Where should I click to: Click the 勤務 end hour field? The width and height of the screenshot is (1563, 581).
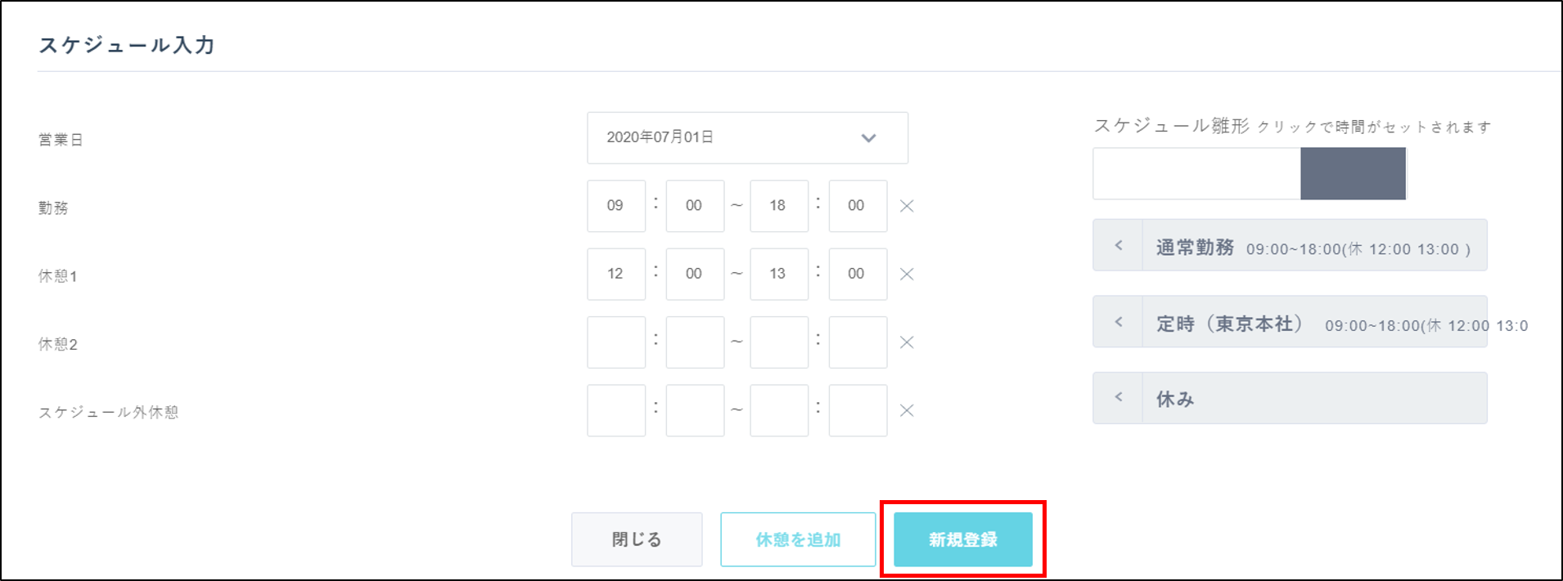778,206
